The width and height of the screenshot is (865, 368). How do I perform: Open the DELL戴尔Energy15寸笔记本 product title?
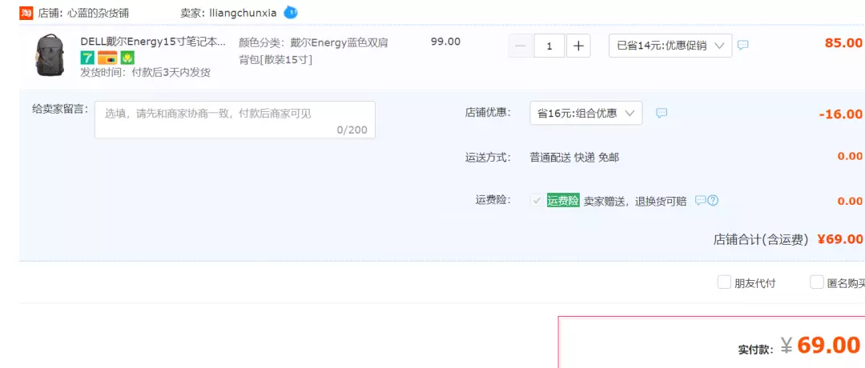(153, 42)
